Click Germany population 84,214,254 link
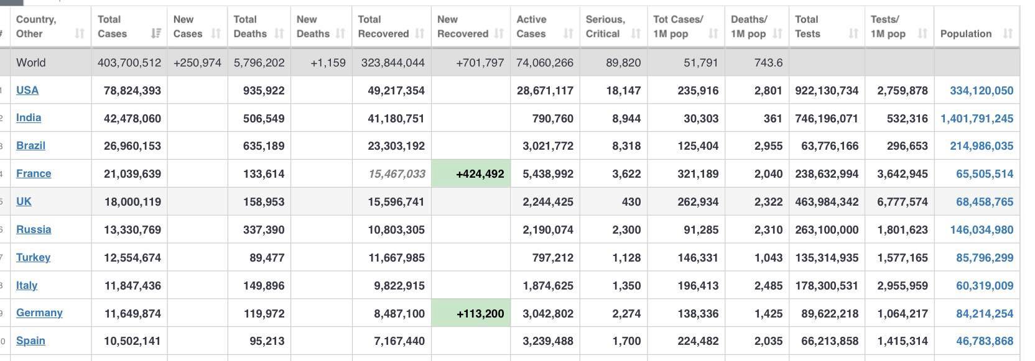1035x361 pixels. click(x=985, y=314)
